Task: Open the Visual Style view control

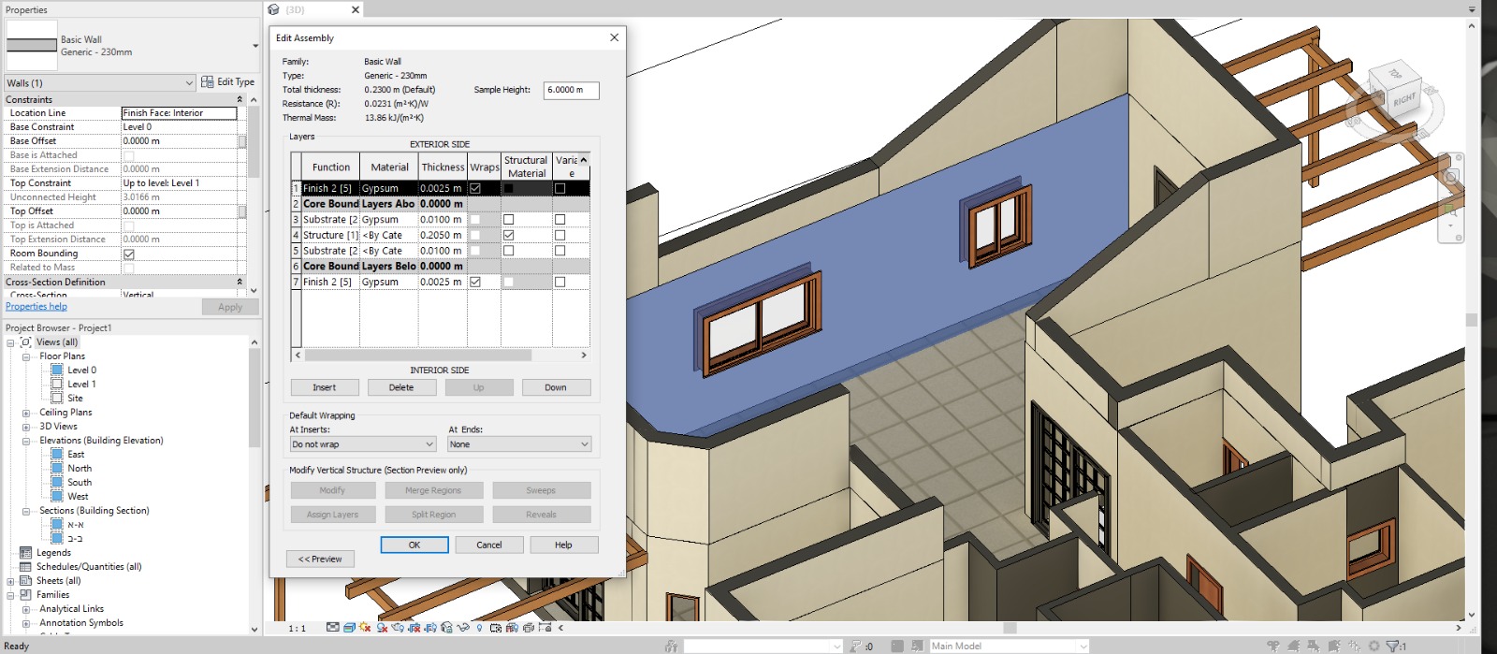Action: coord(349,628)
